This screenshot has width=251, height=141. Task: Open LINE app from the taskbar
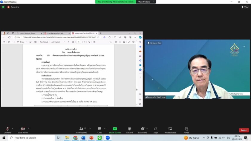(x=100, y=138)
